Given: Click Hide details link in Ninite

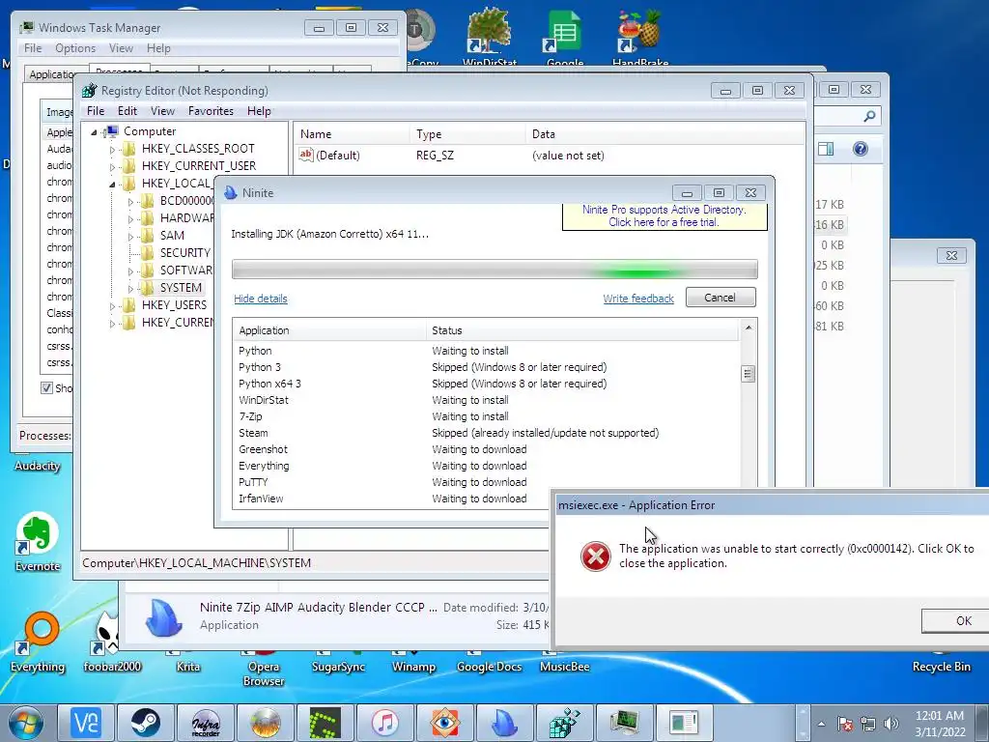Looking at the screenshot, I should coord(261,299).
